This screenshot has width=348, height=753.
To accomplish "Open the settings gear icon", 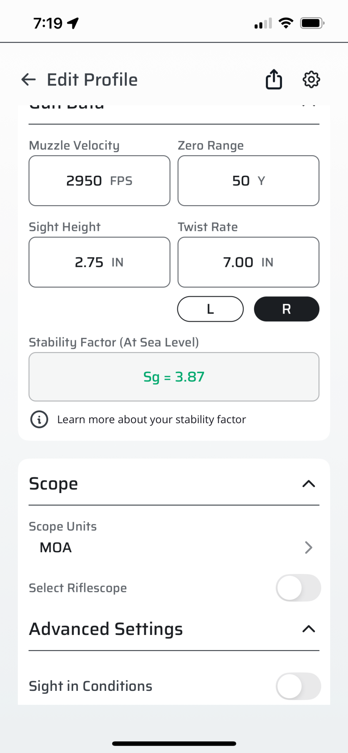I will point(311,79).
